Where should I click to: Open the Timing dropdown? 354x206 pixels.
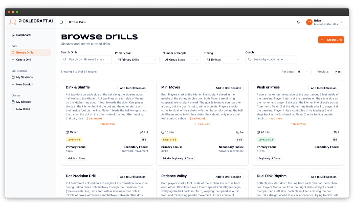223,60
